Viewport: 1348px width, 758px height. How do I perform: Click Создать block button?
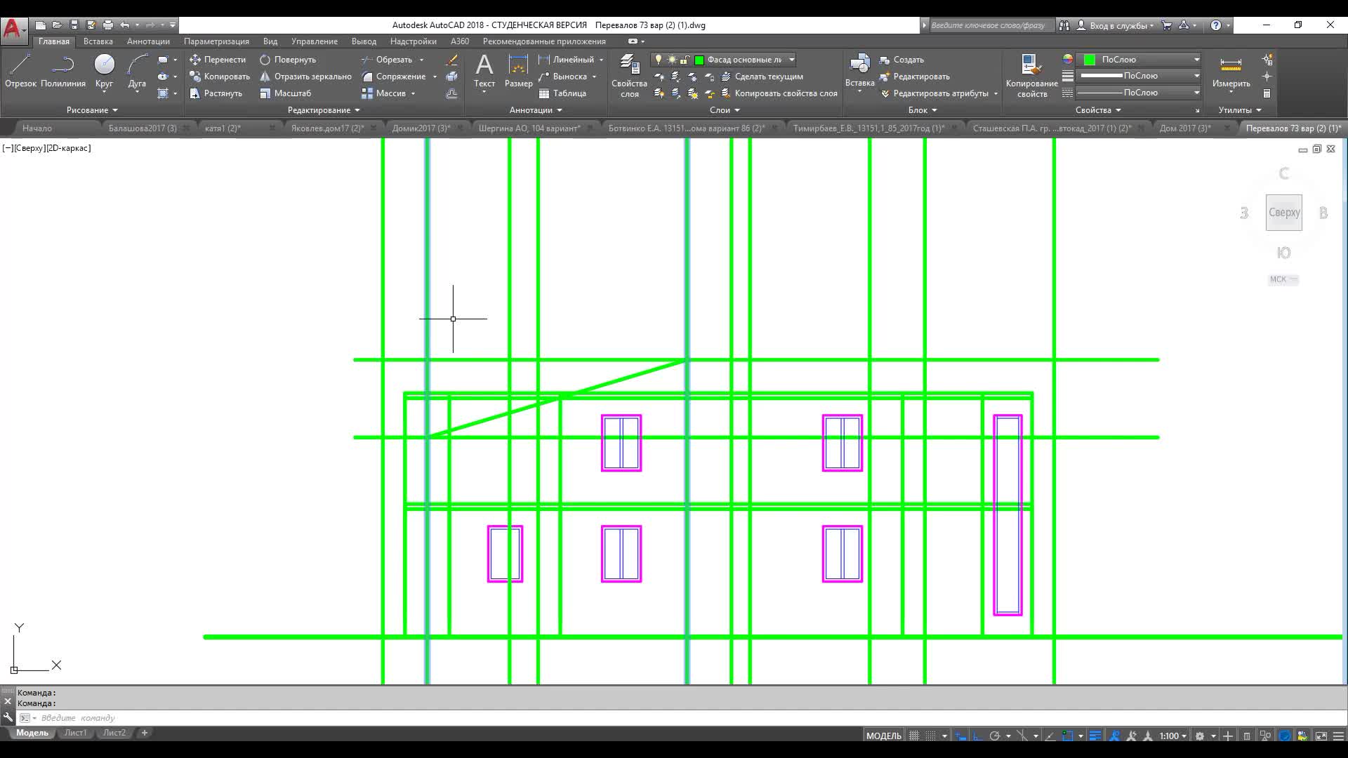tap(901, 60)
